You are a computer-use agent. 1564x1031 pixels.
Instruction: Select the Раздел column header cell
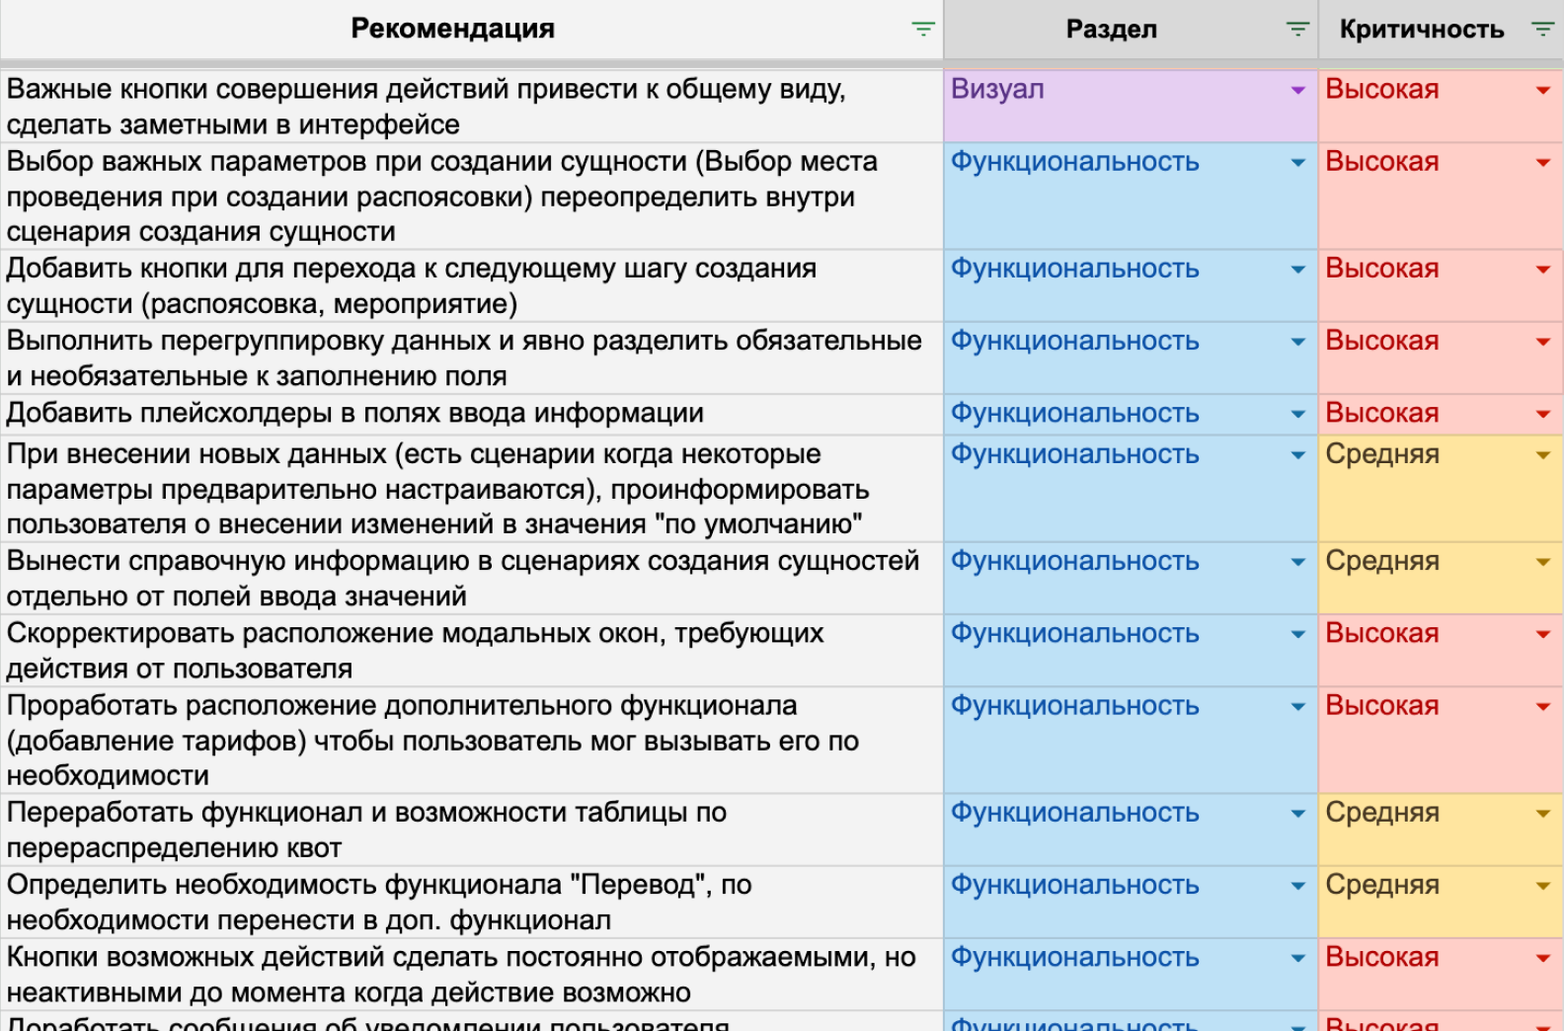click(1111, 30)
